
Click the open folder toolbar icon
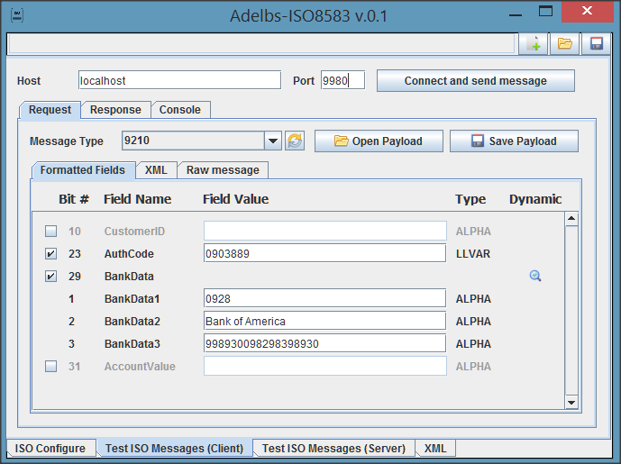point(565,43)
